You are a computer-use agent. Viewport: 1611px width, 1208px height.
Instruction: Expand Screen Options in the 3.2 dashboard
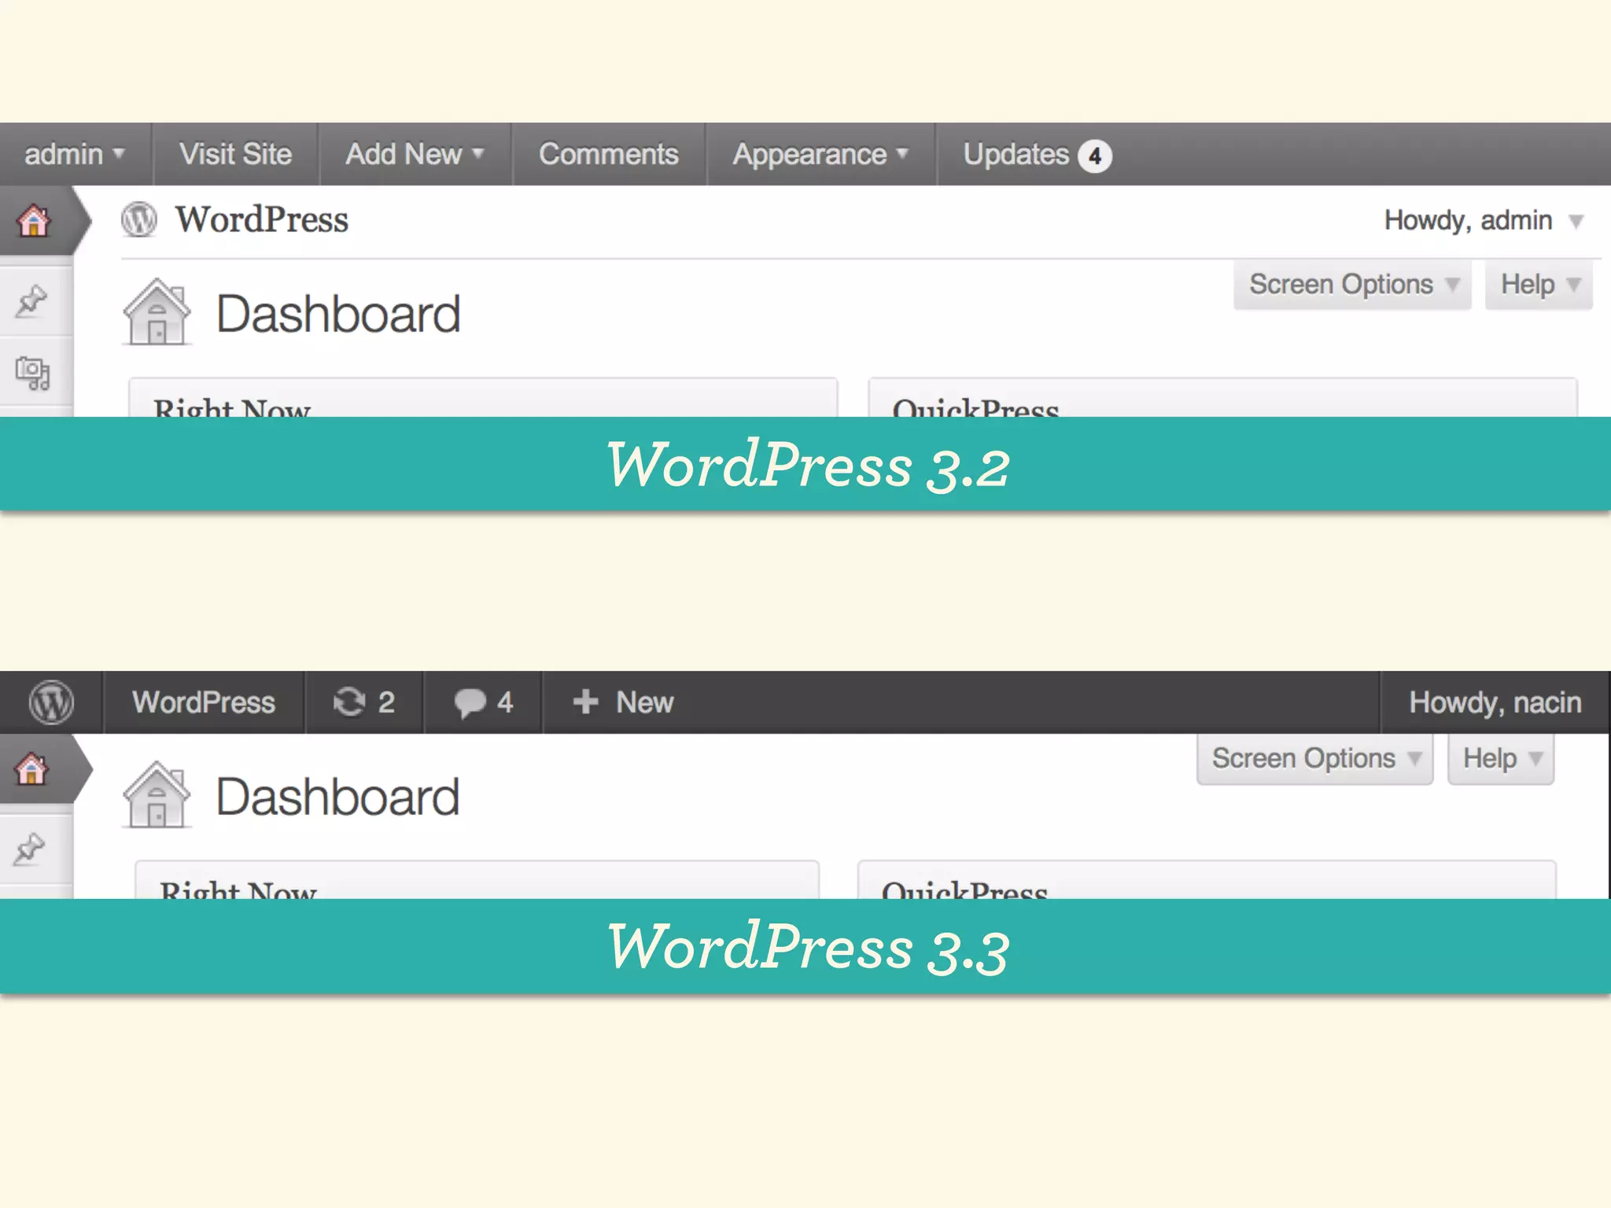pyautogui.click(x=1352, y=285)
